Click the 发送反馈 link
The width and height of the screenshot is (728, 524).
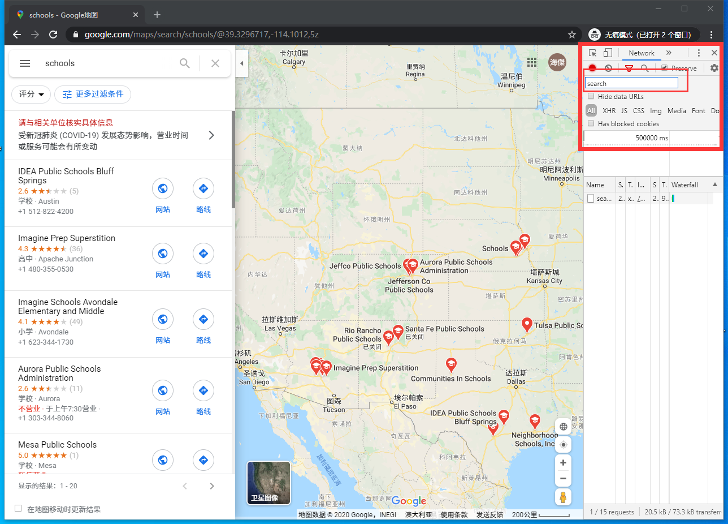coord(489,515)
